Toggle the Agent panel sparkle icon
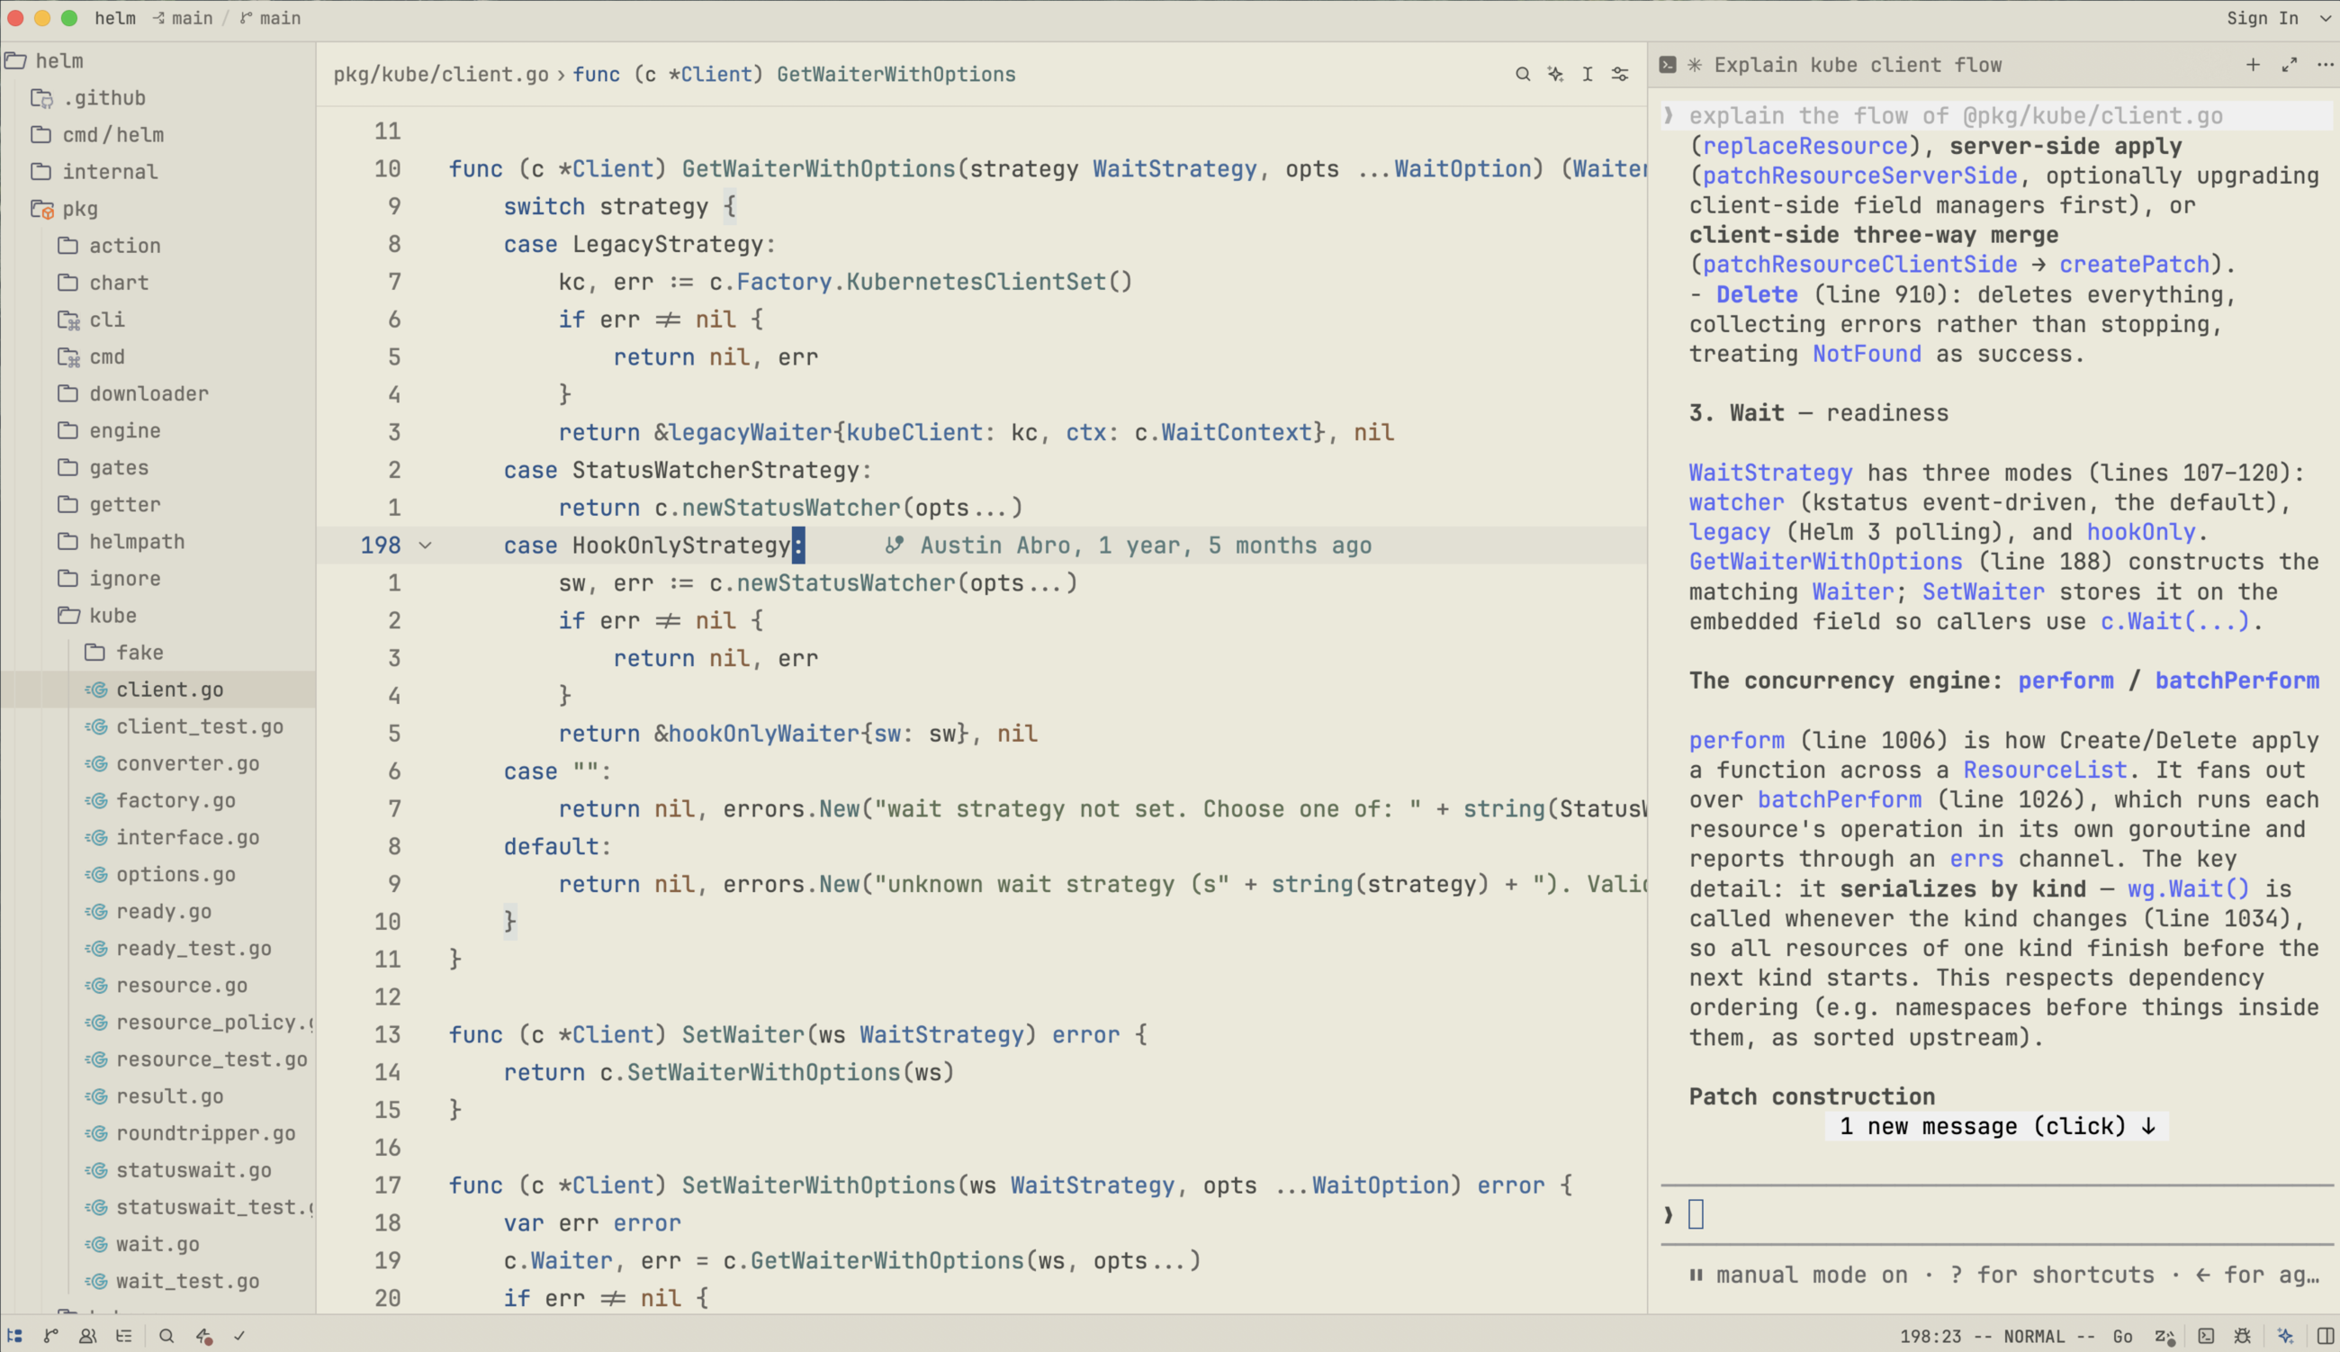2340x1352 pixels. [2285, 1335]
